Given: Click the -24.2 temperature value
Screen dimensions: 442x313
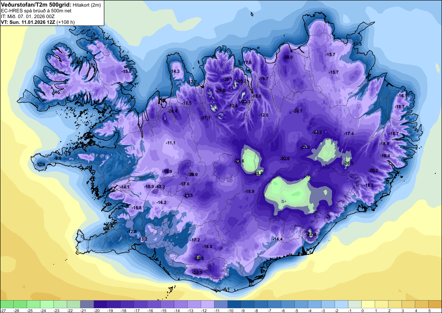Looking at the screenshot, I should point(317,132).
